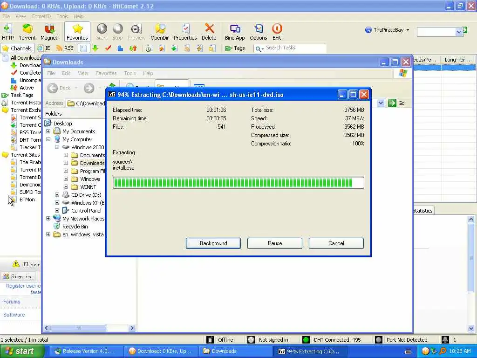
Task: Expand the Program Files folder node
Action: click(66, 171)
